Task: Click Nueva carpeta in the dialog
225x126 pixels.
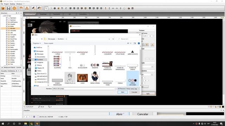Action: coord(49,43)
